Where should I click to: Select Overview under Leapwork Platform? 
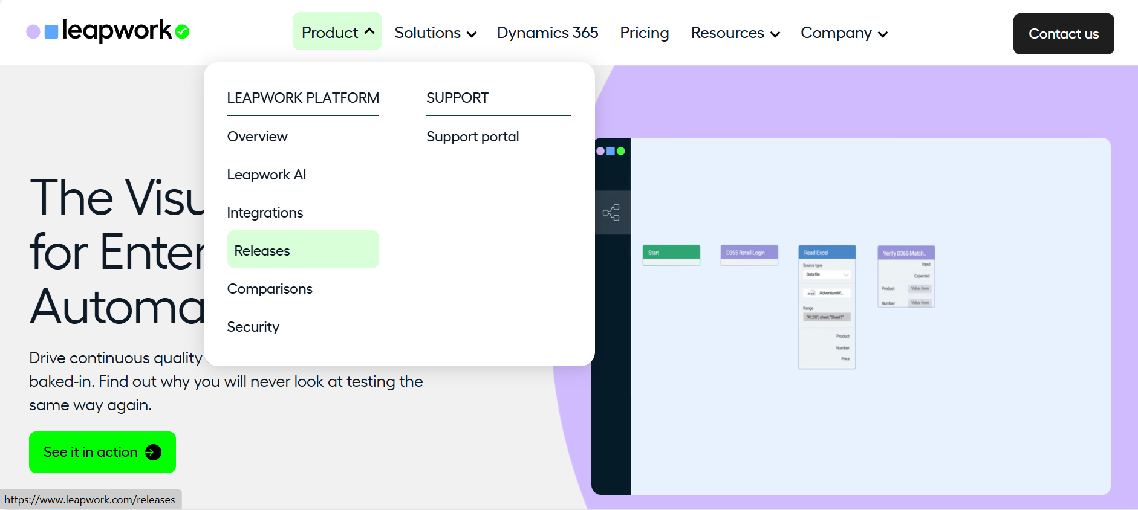pos(258,137)
